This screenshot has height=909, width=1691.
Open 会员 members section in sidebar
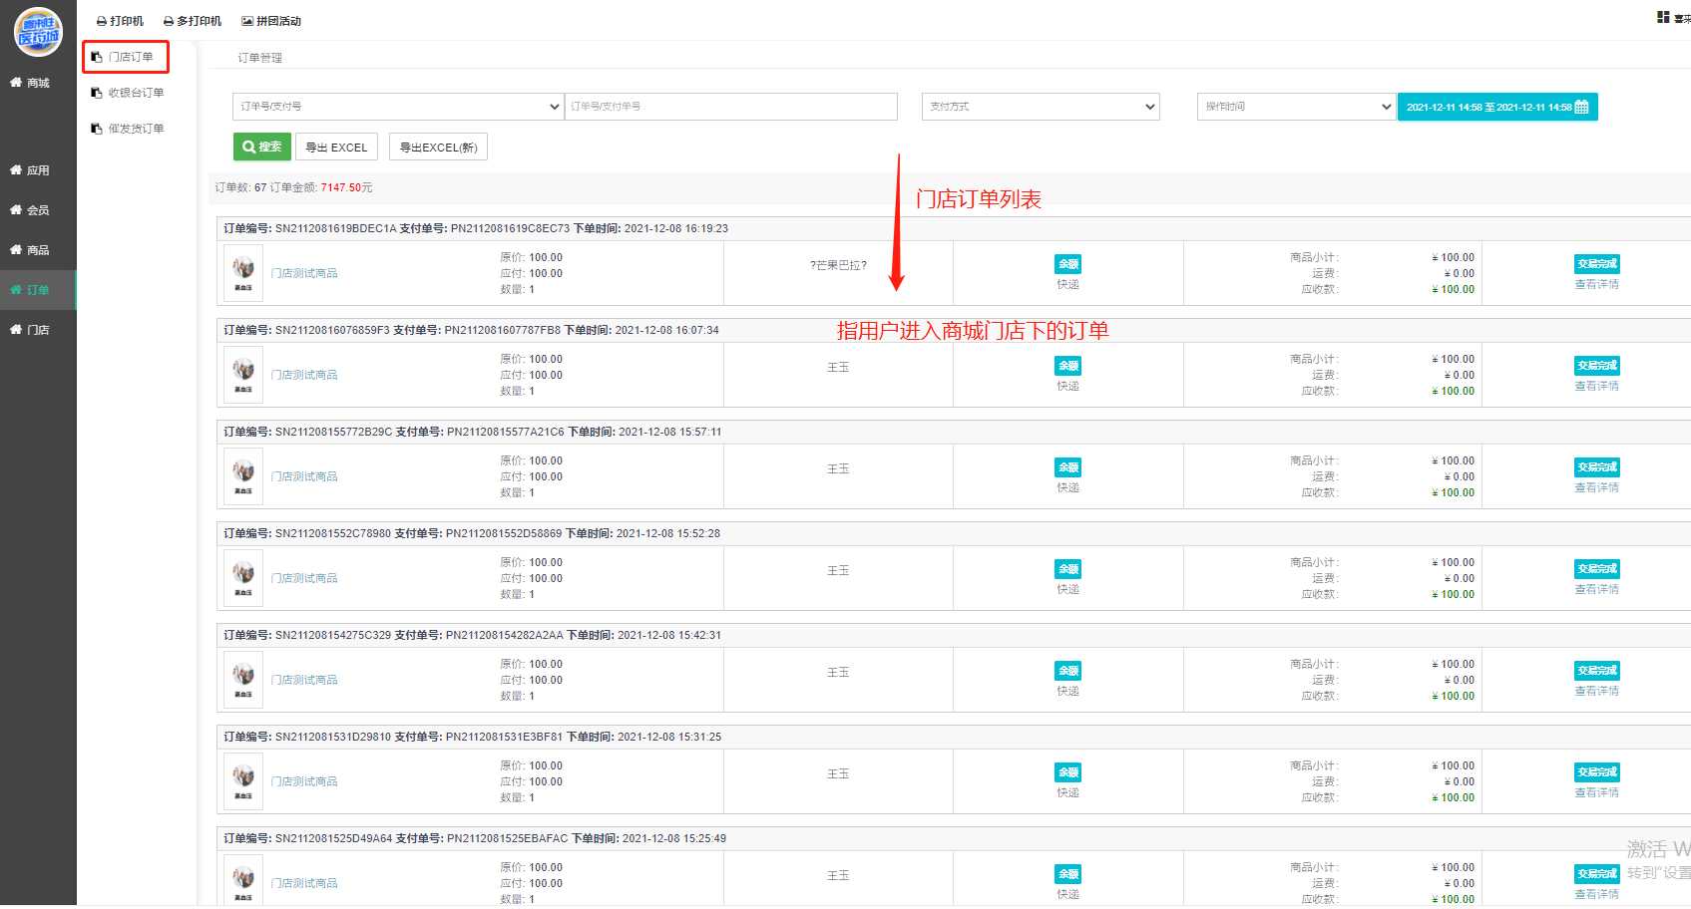[38, 210]
